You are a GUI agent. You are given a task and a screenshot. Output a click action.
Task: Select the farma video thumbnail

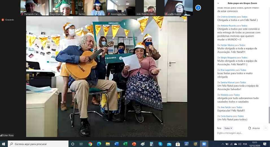pos(92,8)
